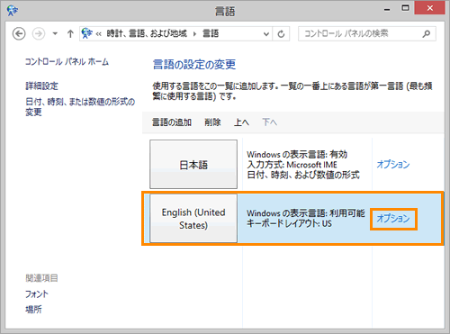Click 上へ to move language up
Image resolution: width=450 pixels, height=334 pixels.
(x=241, y=122)
